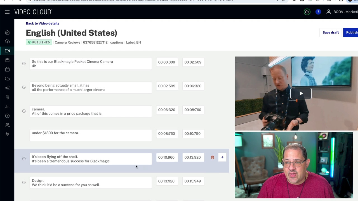
Task: Edit the end time 00:02:509
Action: pyautogui.click(x=193, y=62)
